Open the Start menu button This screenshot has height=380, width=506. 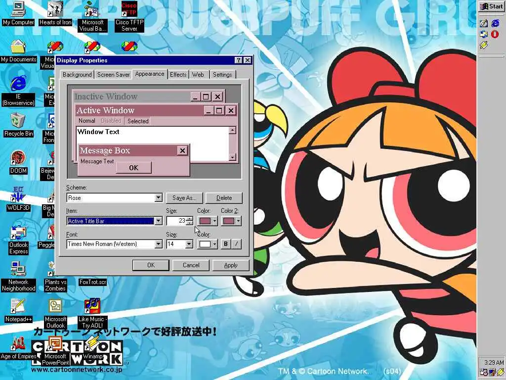(x=491, y=6)
